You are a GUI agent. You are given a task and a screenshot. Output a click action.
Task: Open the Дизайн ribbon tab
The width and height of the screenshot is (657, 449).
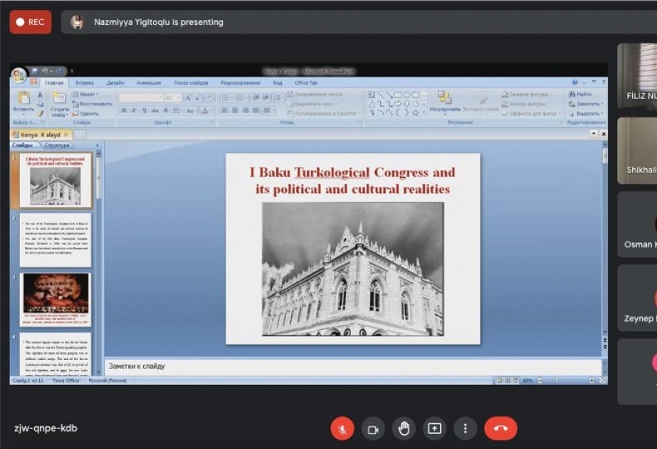click(115, 83)
